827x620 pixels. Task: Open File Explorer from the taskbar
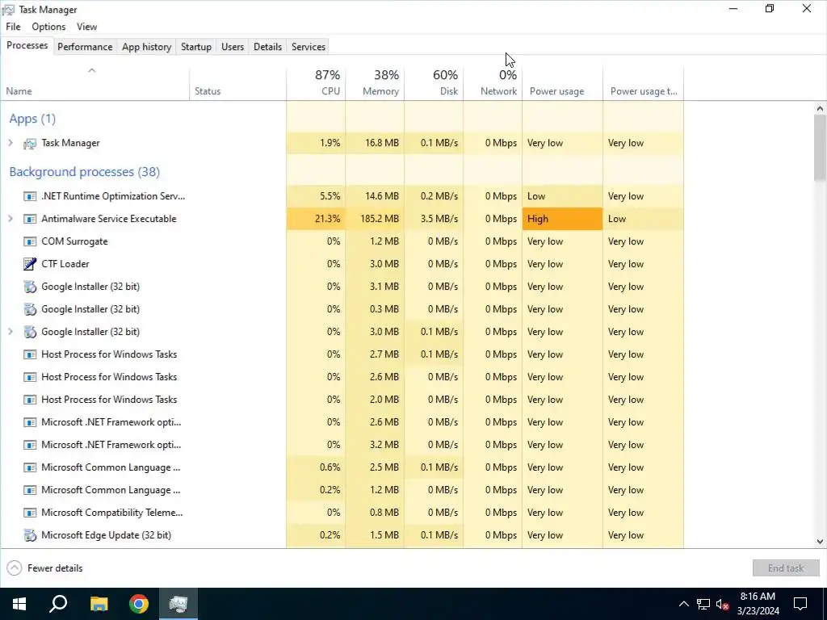coord(99,604)
